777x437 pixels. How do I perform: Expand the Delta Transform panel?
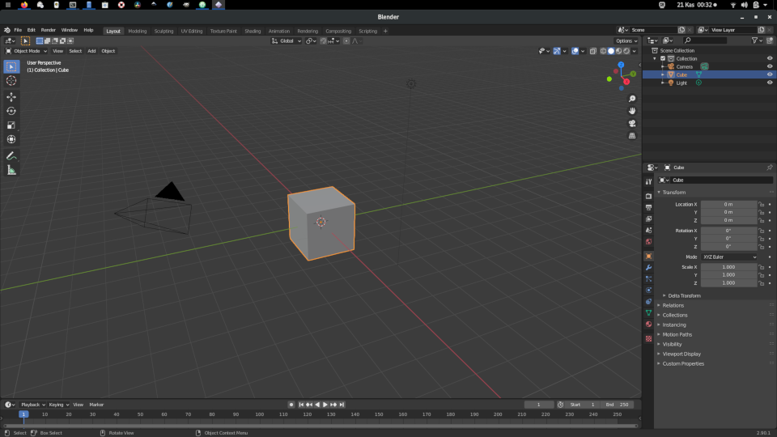pos(684,296)
